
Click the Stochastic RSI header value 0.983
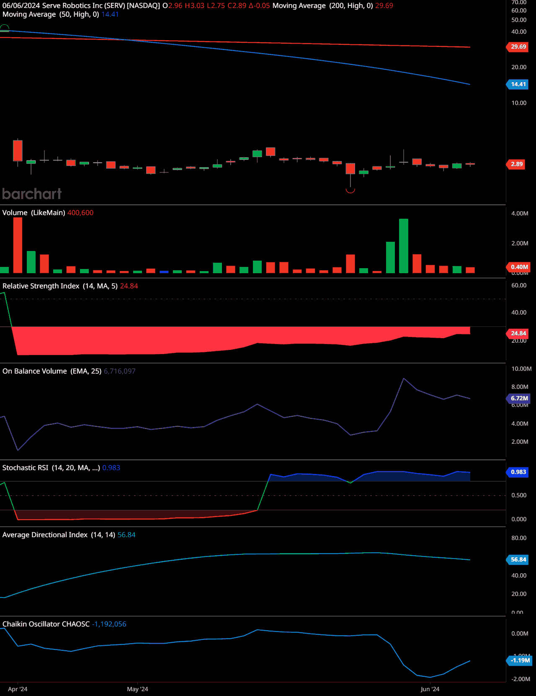111,468
